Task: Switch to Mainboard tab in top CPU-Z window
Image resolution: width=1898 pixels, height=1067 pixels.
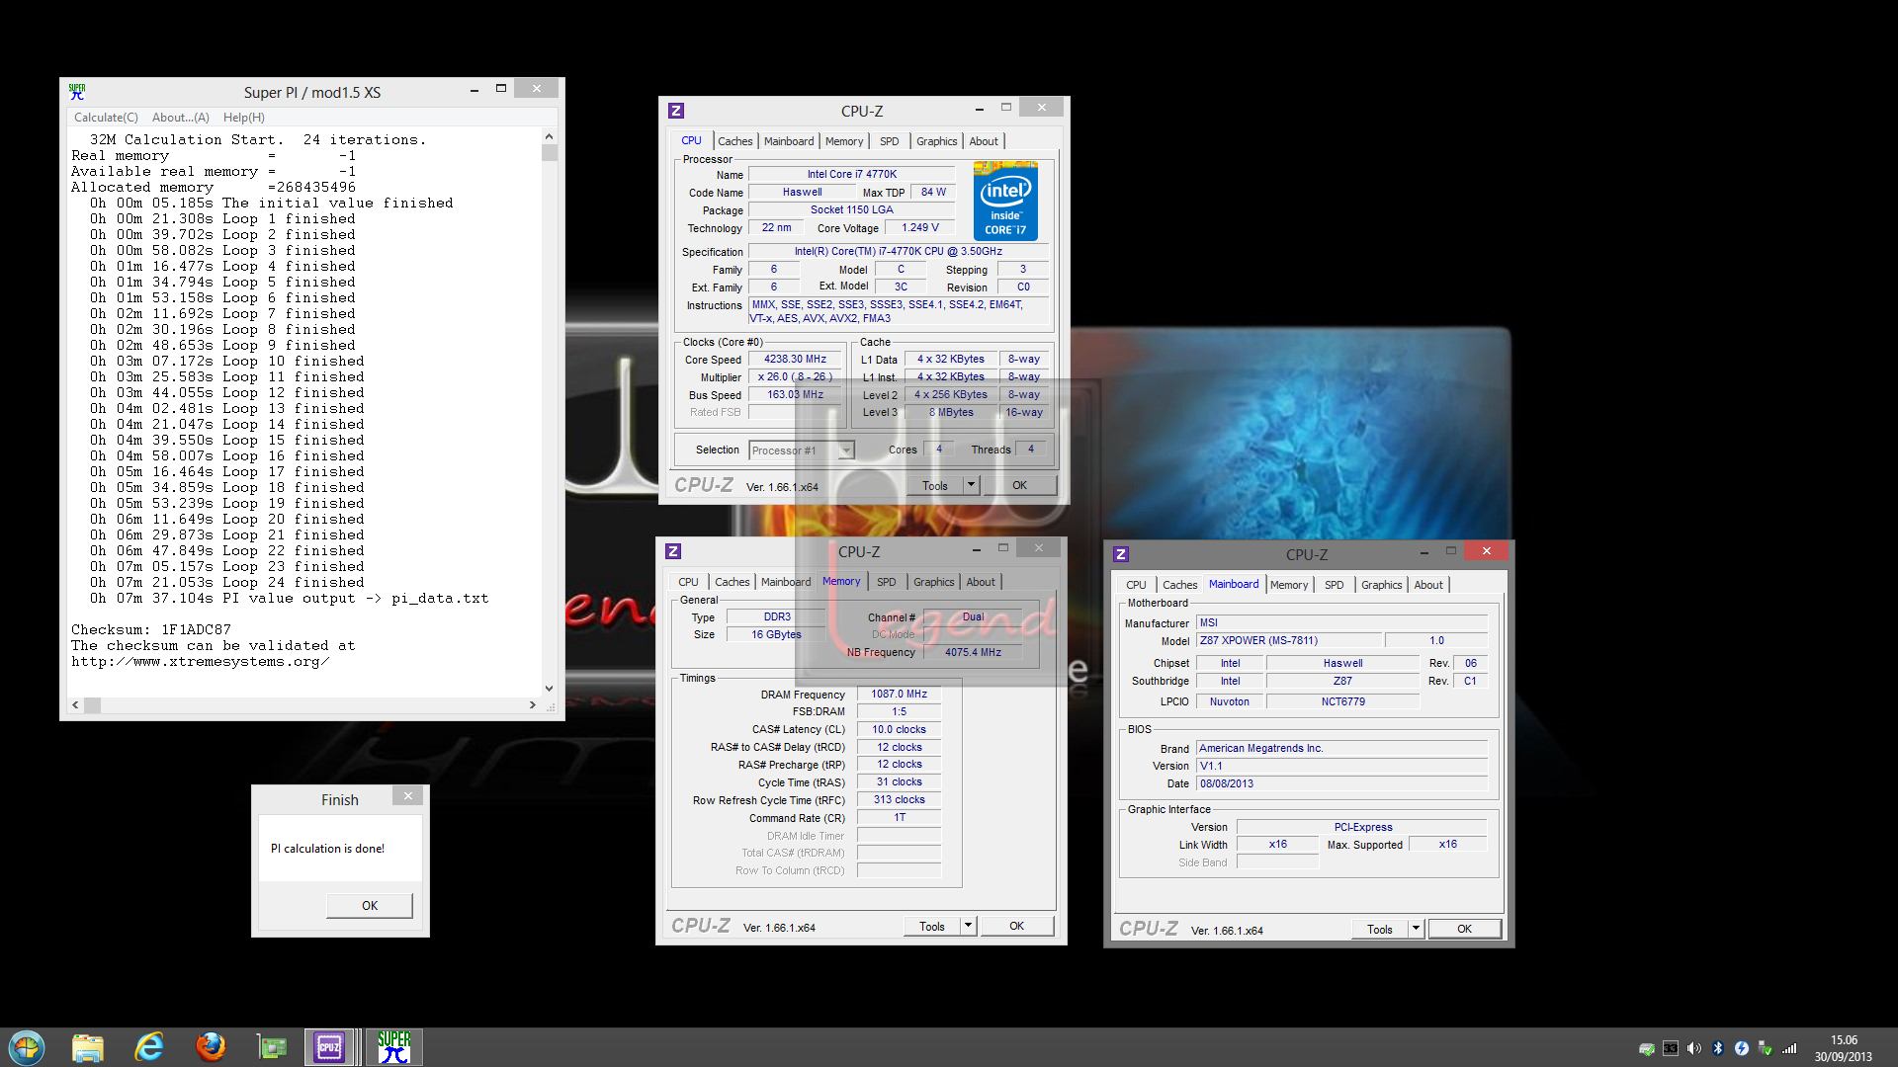Action: [789, 141]
